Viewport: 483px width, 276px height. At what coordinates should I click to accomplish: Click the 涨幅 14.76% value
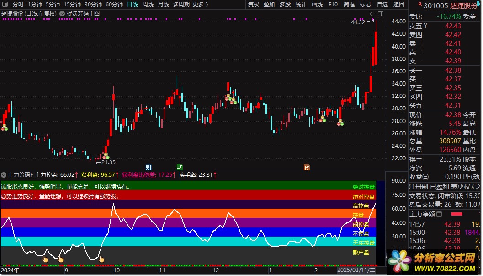click(x=450, y=132)
